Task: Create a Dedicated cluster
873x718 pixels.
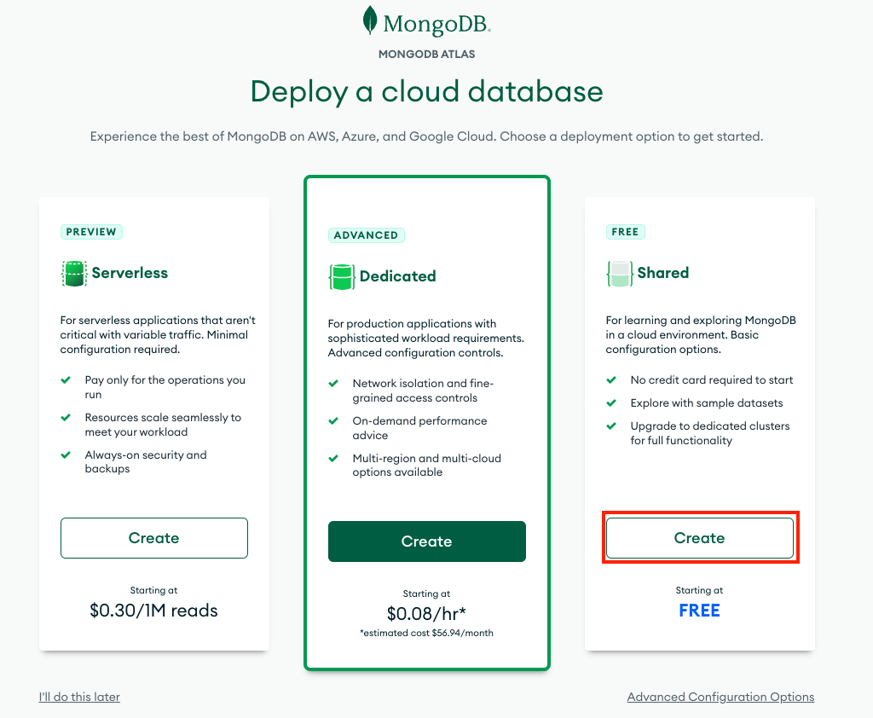Action: point(427,541)
